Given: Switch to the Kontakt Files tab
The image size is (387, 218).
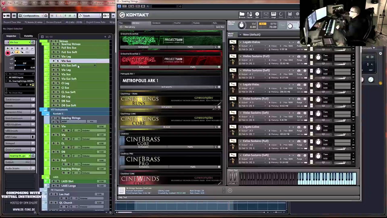Looking at the screenshot, I should (x=121, y=23).
